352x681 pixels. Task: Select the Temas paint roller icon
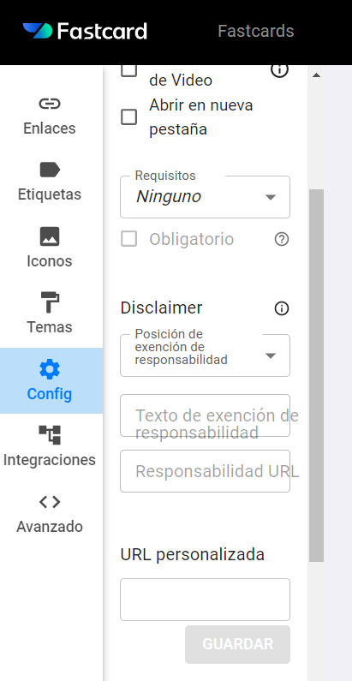[50, 302]
